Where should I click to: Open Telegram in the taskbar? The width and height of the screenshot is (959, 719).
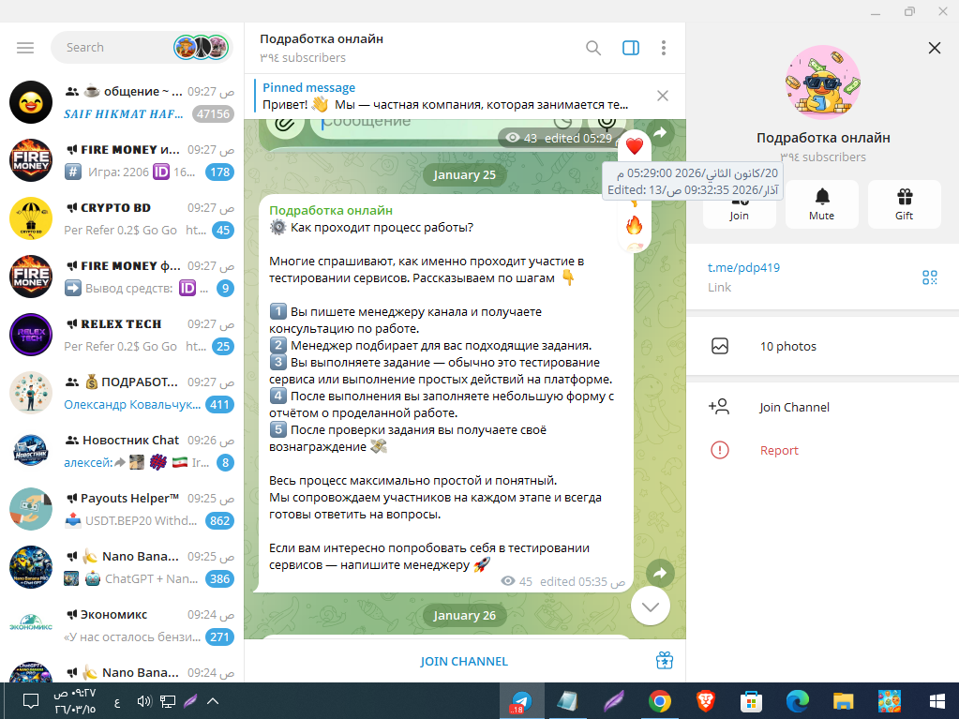[522, 701]
